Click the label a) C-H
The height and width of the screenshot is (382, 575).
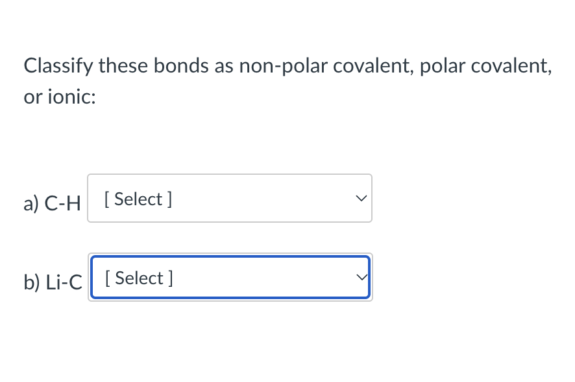(x=52, y=203)
